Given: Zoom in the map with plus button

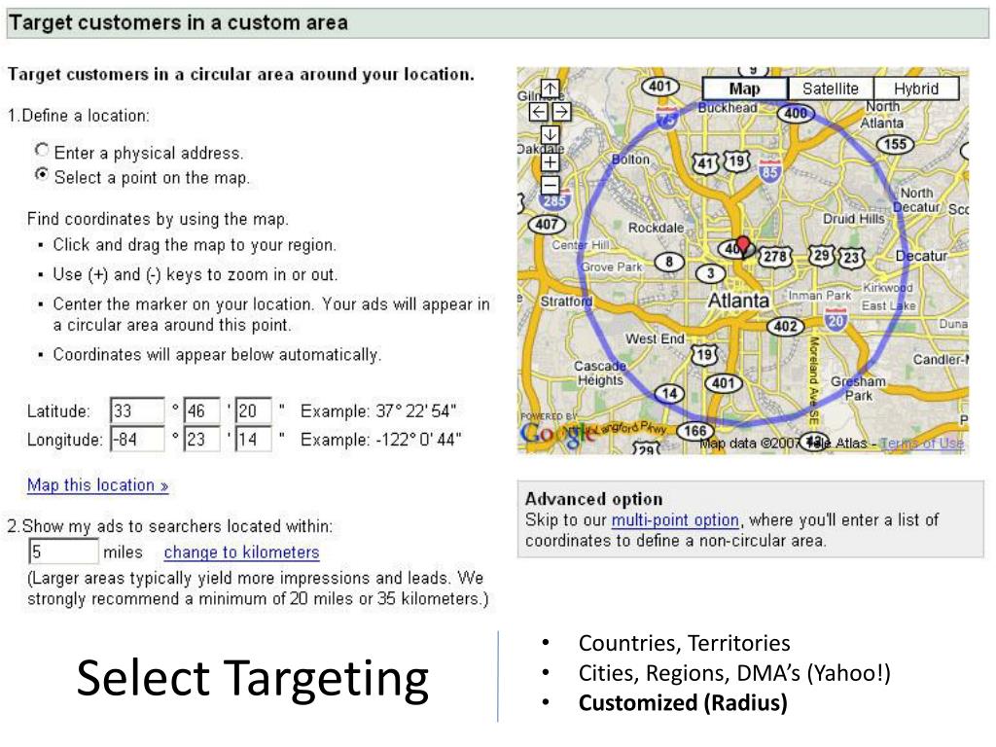Looking at the screenshot, I should pyautogui.click(x=551, y=162).
